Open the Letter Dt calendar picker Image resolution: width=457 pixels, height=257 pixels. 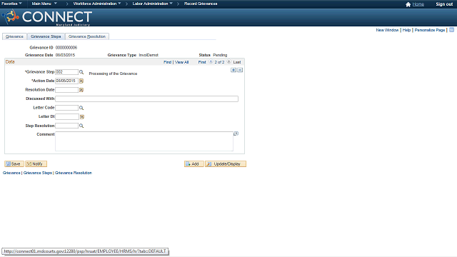[82, 117]
